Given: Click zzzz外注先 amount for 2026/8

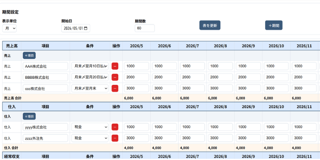Looking at the screenshot, I should pyautogui.click(x=220, y=138).
